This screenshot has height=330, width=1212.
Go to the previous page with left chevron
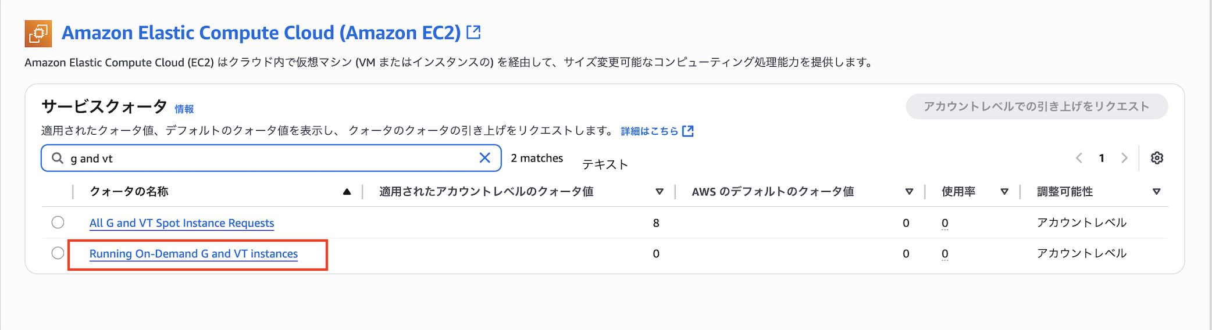[1079, 158]
